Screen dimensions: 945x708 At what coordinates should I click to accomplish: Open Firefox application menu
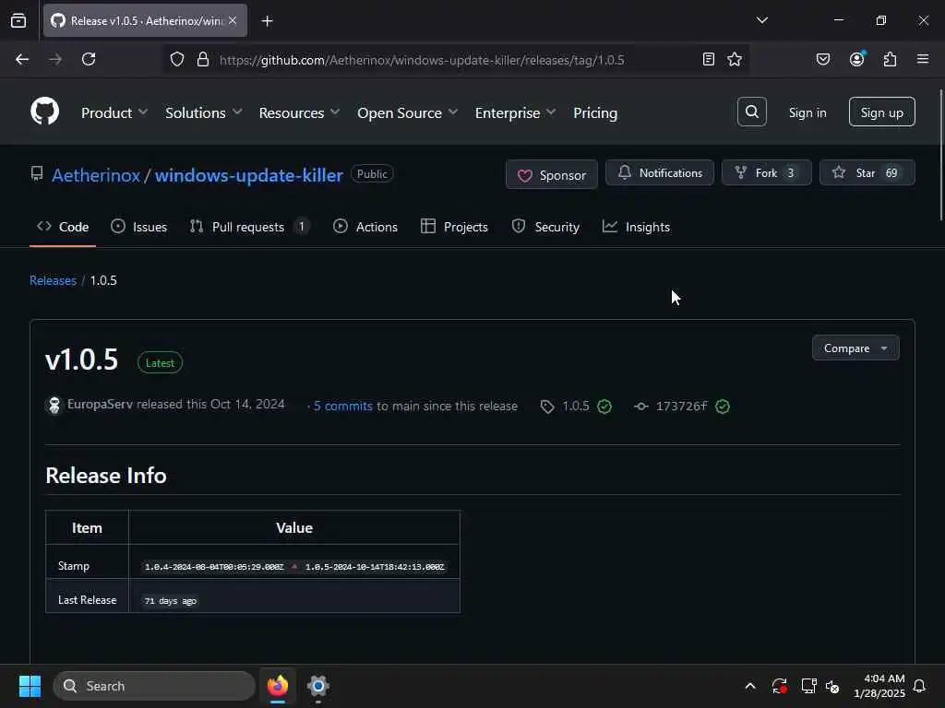923,59
